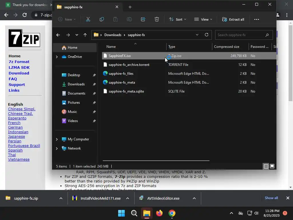Open Music in the sidebar
Viewport: 293px width, 220px height.
coord(72,112)
